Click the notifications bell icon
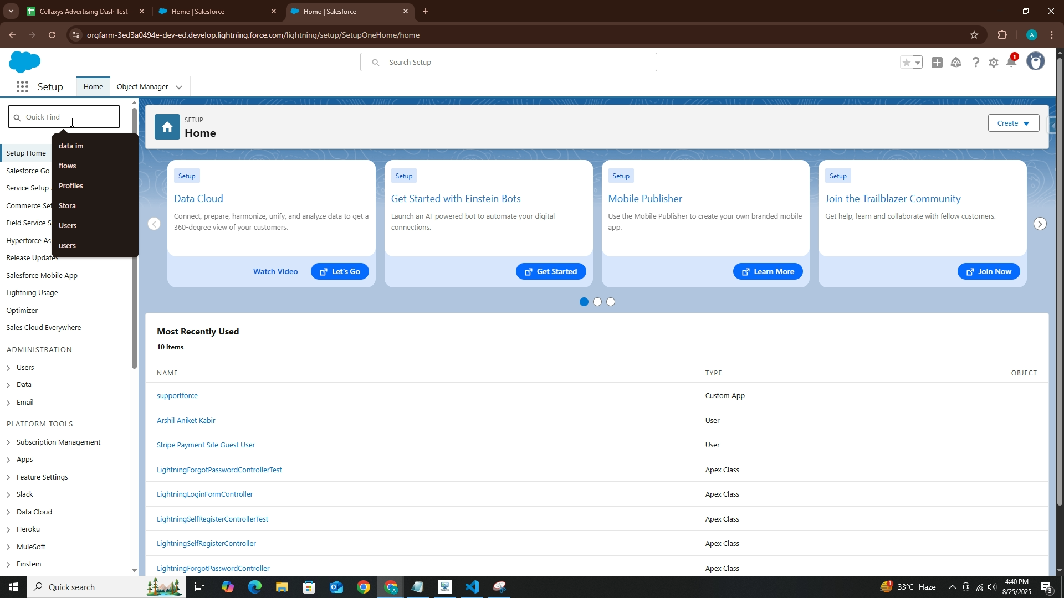 [x=1011, y=62]
